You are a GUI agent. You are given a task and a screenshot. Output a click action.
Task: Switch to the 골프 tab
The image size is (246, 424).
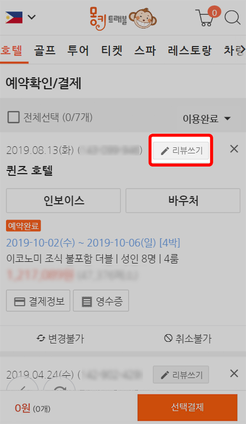tap(44, 50)
